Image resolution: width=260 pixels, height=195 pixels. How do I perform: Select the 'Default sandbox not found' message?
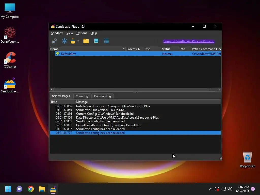(135, 125)
